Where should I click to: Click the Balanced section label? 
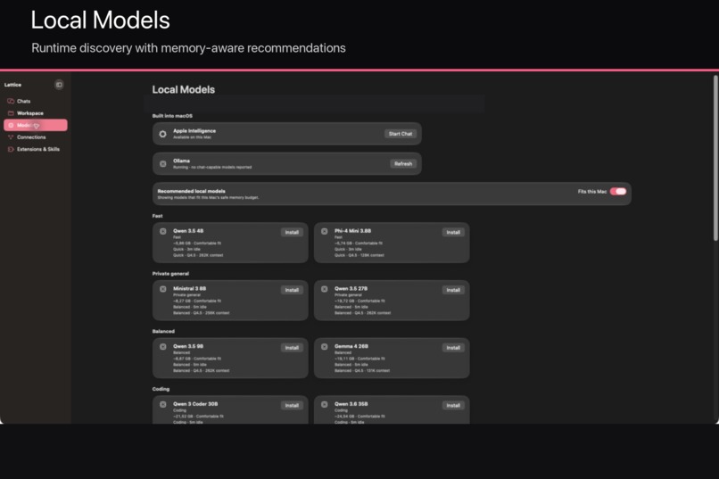click(163, 332)
